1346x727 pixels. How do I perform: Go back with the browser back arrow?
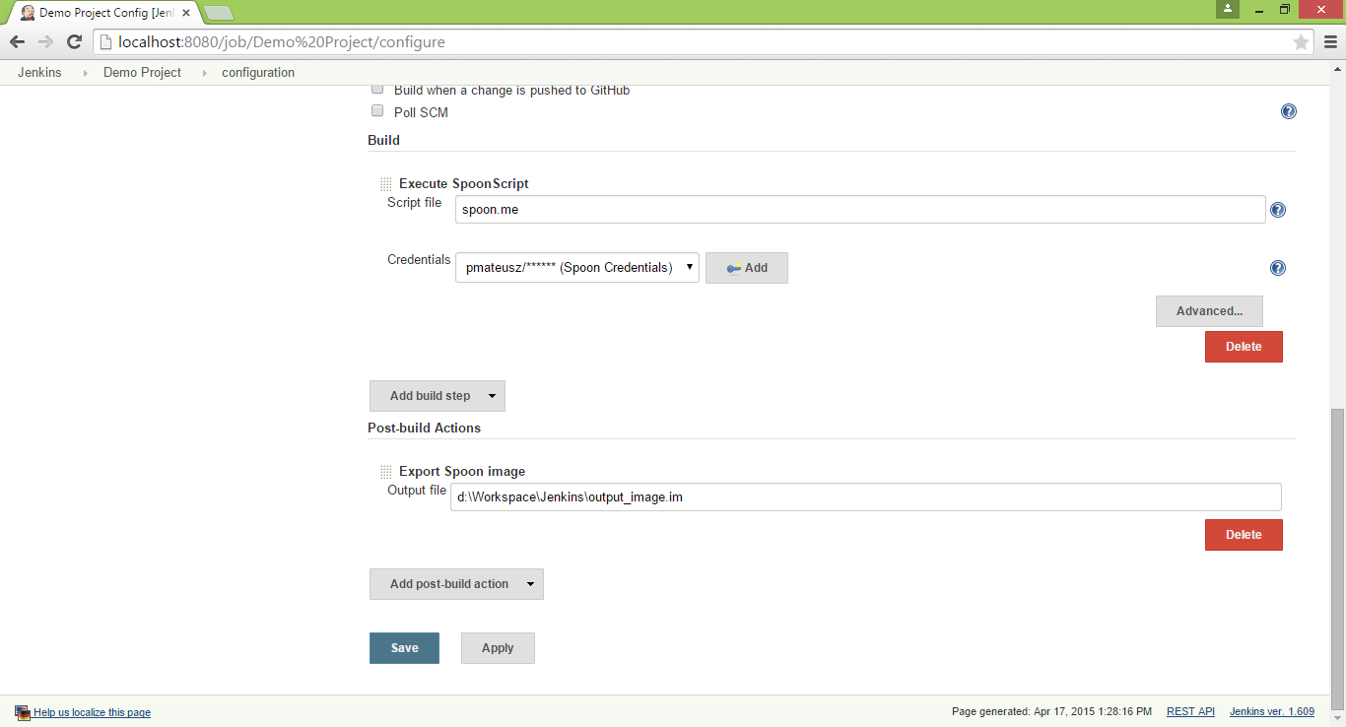(x=17, y=42)
